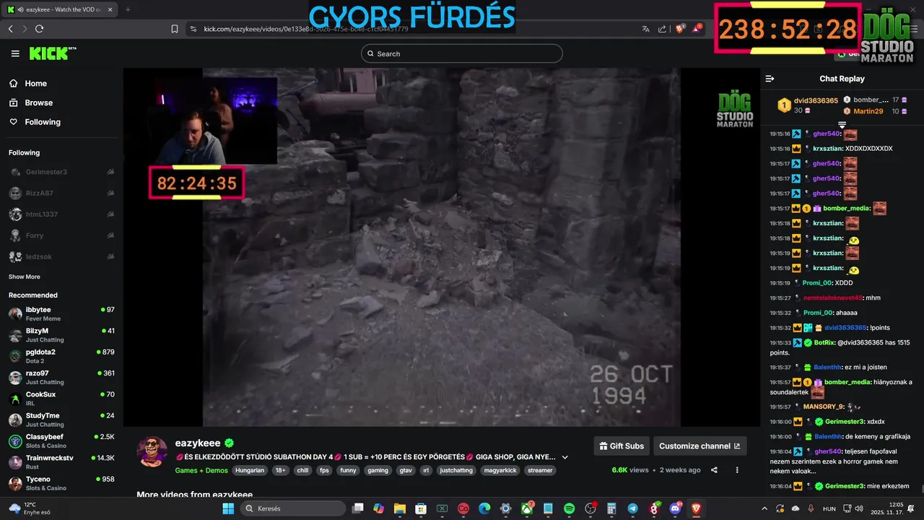Image resolution: width=924 pixels, height=520 pixels.
Task: Open the Brave Shields lion icon
Action: coord(679,29)
